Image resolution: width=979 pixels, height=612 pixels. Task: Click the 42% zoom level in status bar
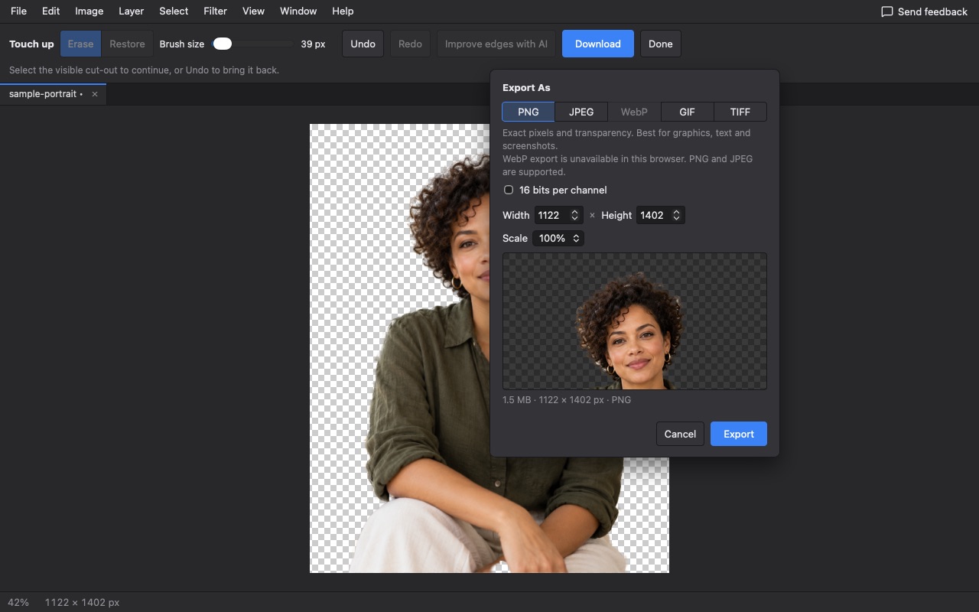(x=18, y=602)
